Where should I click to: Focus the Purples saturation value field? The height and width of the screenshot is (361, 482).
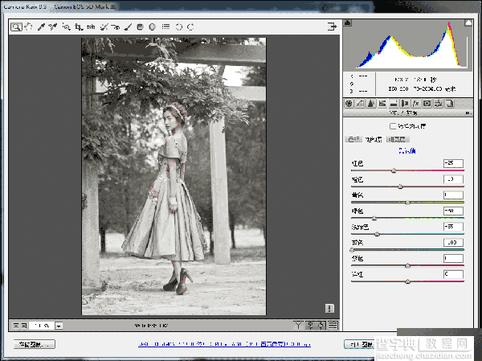453,258
